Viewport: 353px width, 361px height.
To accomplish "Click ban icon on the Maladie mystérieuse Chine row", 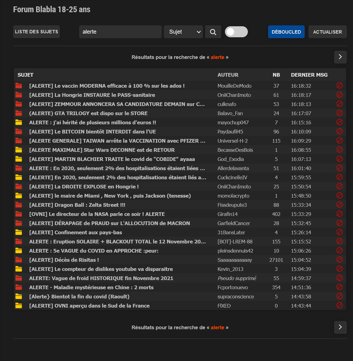I will click(x=340, y=287).
